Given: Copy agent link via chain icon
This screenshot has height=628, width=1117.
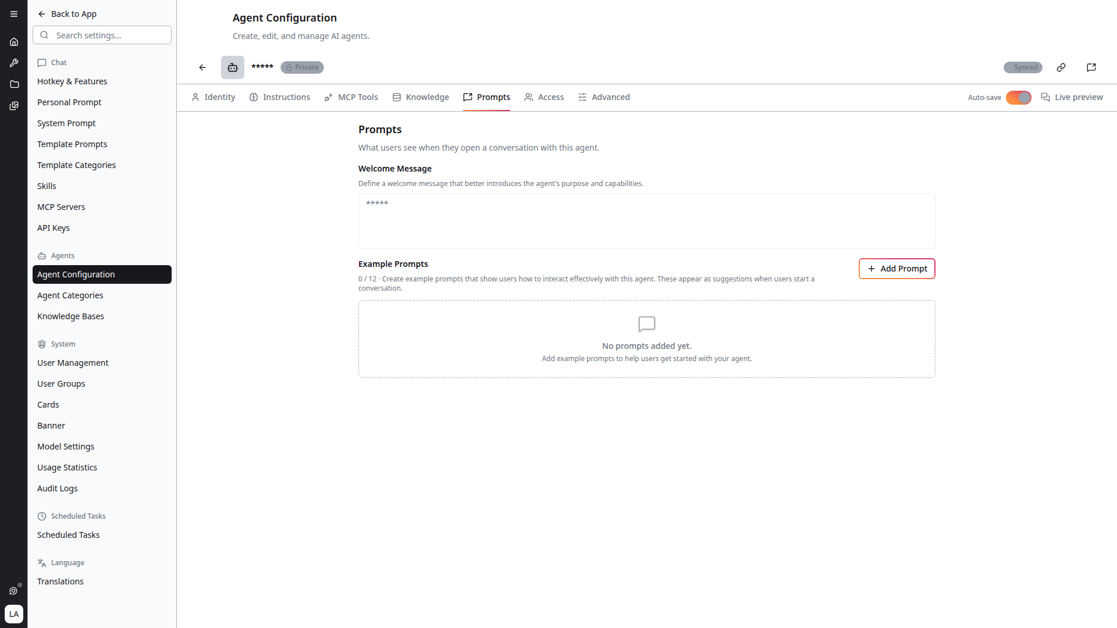Looking at the screenshot, I should tap(1061, 67).
